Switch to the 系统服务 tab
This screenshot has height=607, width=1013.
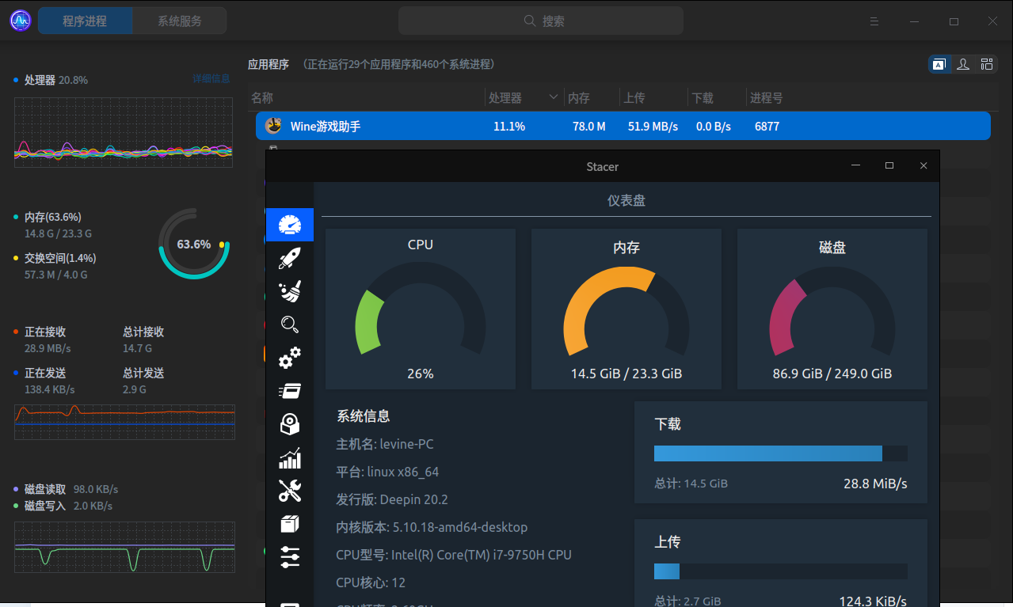pyautogui.click(x=179, y=21)
